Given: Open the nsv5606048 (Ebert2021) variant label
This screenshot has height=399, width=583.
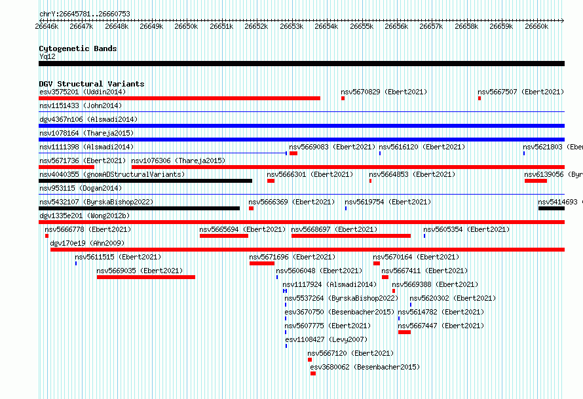Looking at the screenshot, I should (x=319, y=271).
